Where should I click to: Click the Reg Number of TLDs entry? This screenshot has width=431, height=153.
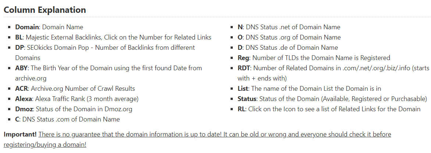314,58
